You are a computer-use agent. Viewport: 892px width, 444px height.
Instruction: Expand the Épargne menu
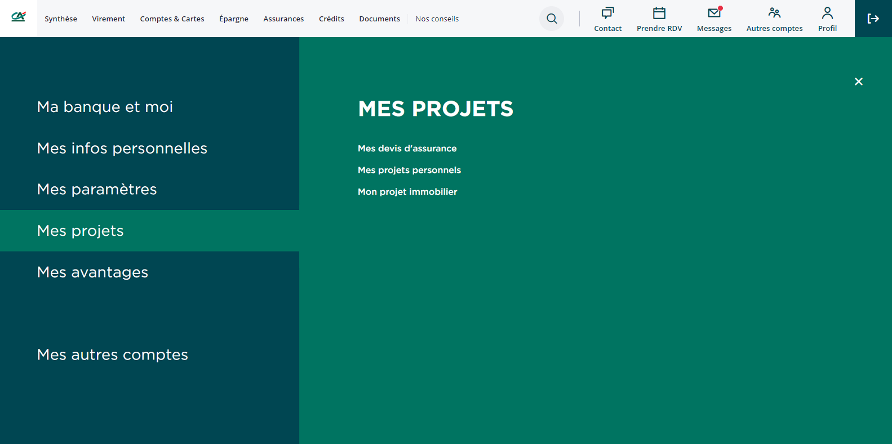tap(234, 19)
